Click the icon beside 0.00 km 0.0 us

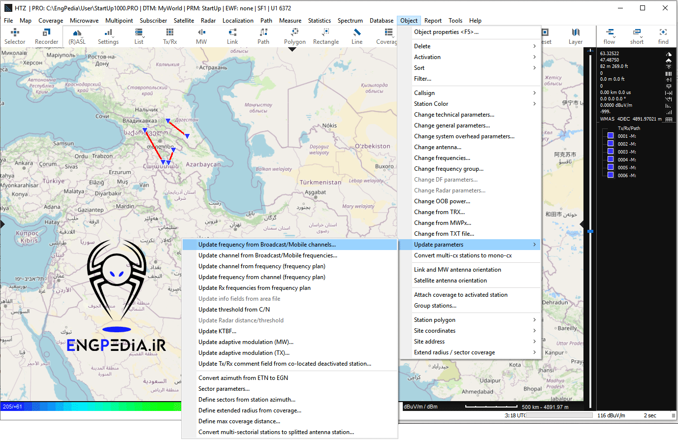pyautogui.click(x=669, y=93)
